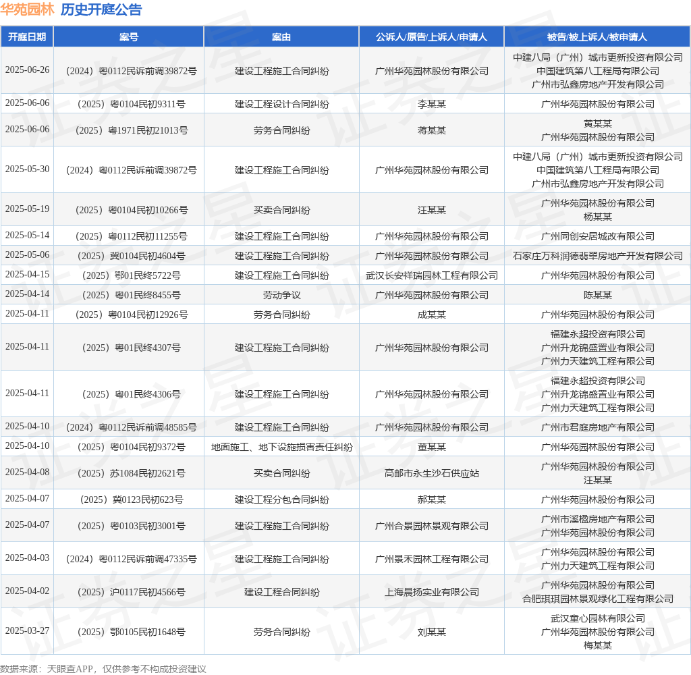691x675 pixels.
Task: Click defendant "陈某某"
Action: [x=598, y=295]
